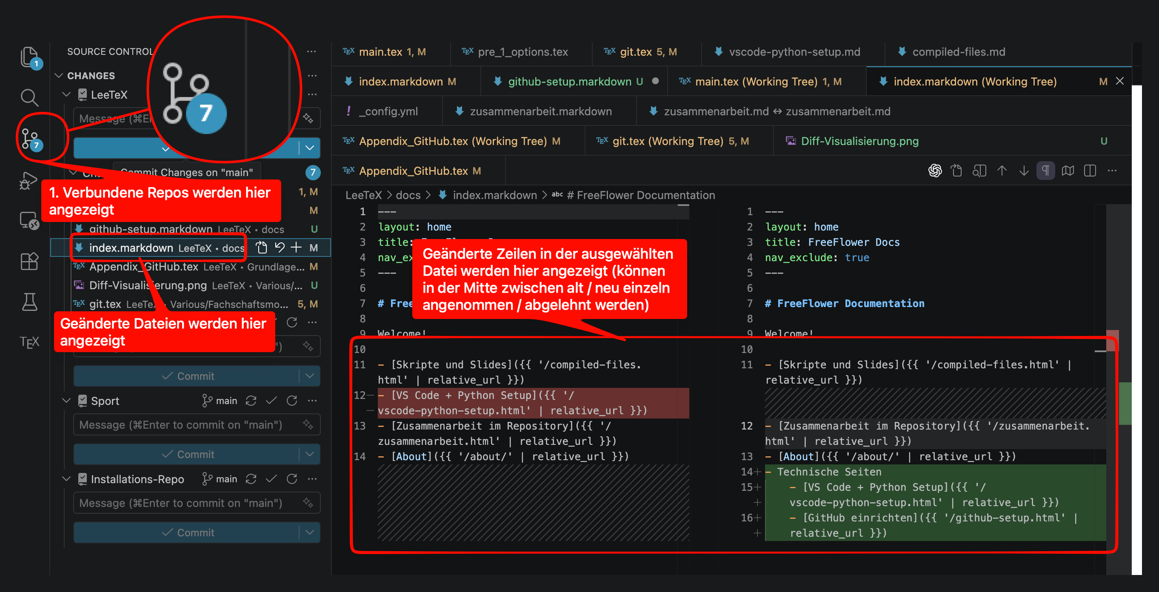Click the ChatGPT icon in editor toolbar

pyautogui.click(x=935, y=171)
